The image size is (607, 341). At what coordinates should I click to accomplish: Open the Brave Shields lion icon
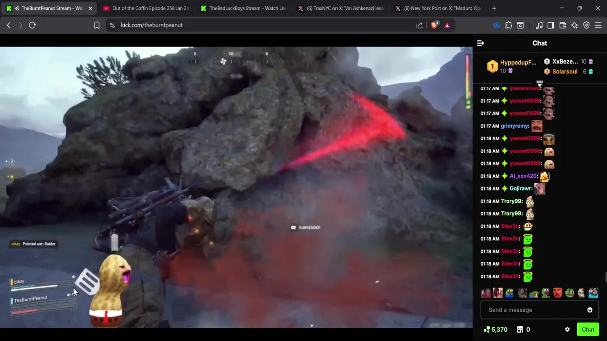click(434, 25)
